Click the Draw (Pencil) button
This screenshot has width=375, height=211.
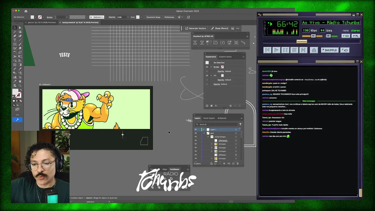pos(220,28)
